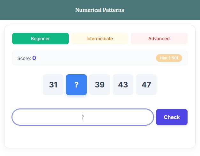Focus the answer input field
The width and height of the screenshot is (200, 156).
click(83, 117)
